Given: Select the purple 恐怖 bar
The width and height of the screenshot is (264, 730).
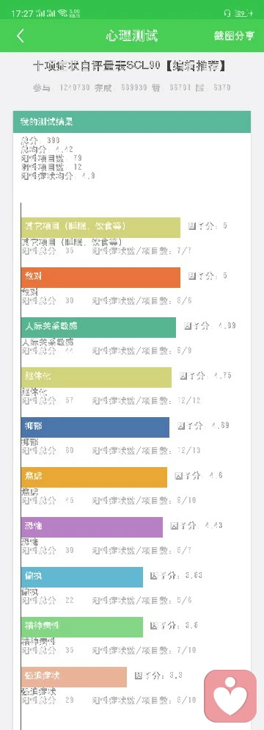Looking at the screenshot, I should (x=92, y=527).
